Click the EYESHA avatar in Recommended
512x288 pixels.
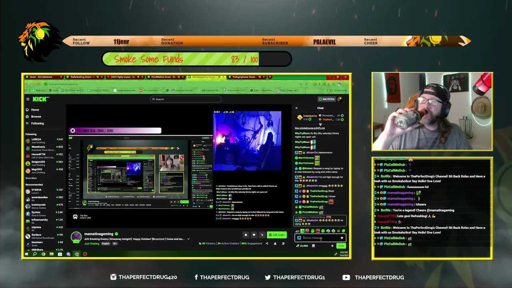tap(28, 191)
